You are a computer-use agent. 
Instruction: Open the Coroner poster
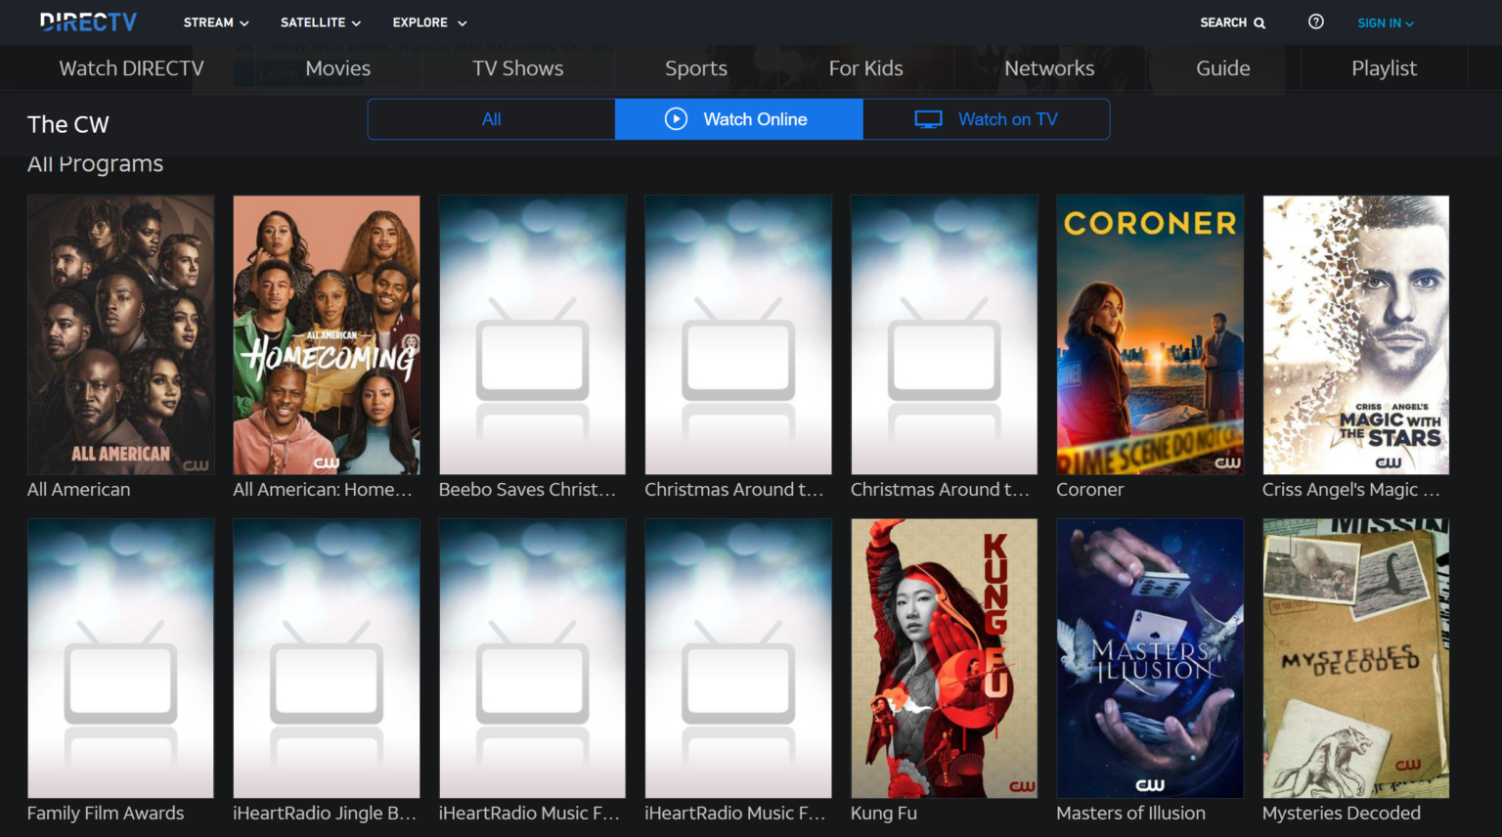pyautogui.click(x=1150, y=334)
